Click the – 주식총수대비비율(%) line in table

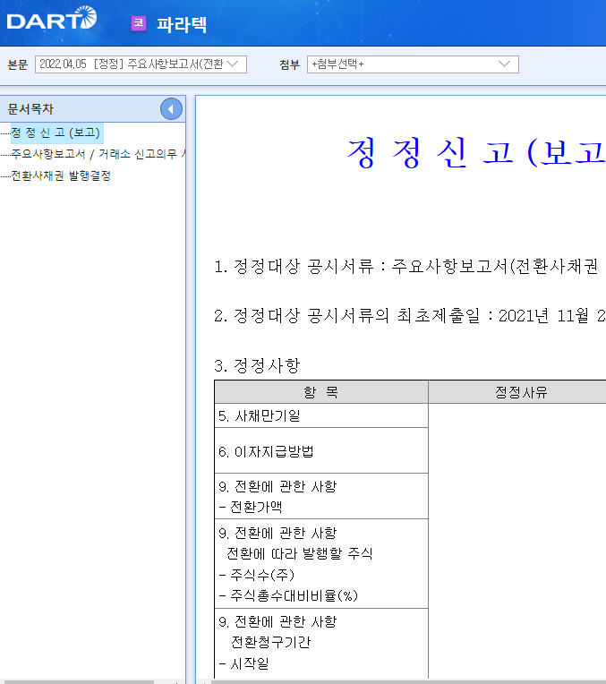pyautogui.click(x=288, y=595)
